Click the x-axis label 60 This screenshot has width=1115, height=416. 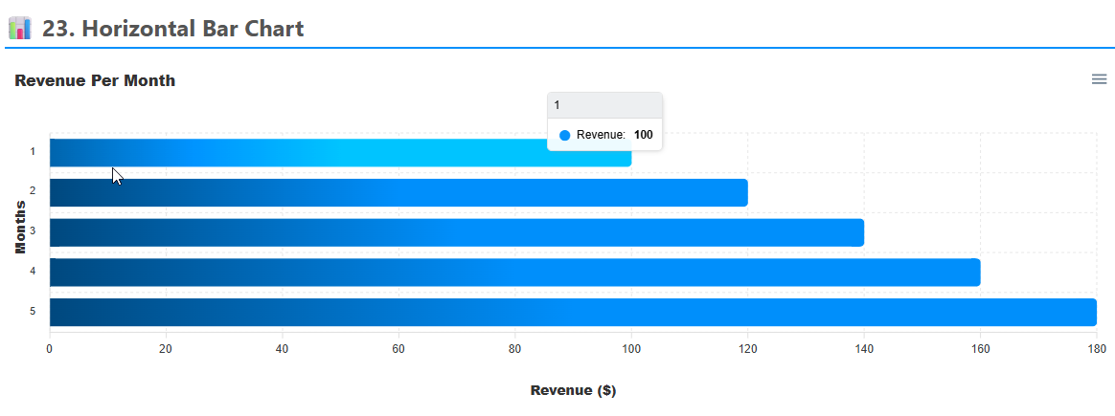[x=398, y=348]
